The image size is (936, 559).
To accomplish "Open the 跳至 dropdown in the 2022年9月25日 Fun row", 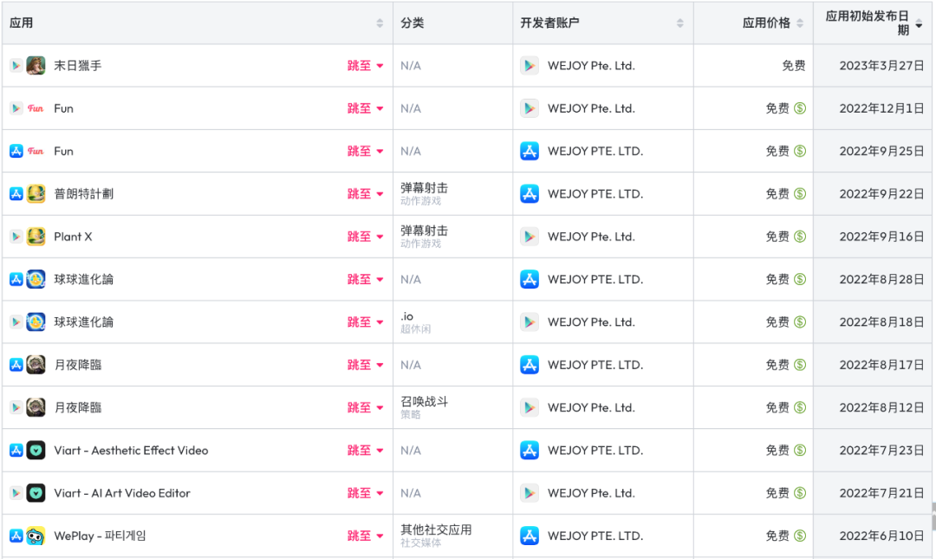I will (366, 151).
